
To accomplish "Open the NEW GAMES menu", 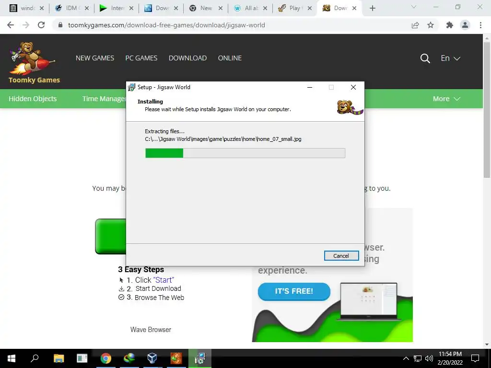I will point(95,58).
